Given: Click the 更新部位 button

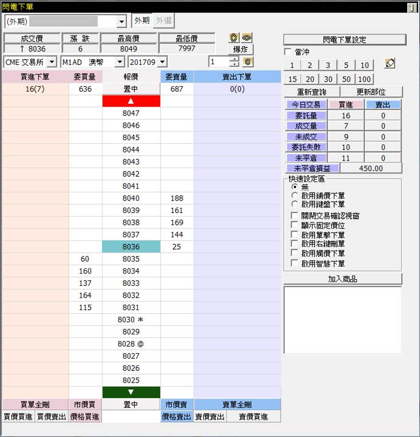Looking at the screenshot, I should click(371, 92).
